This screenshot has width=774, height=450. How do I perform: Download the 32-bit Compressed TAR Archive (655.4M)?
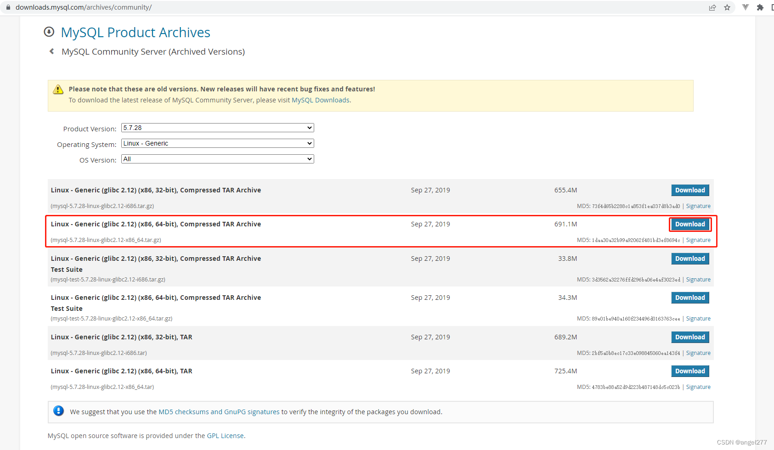[690, 190]
